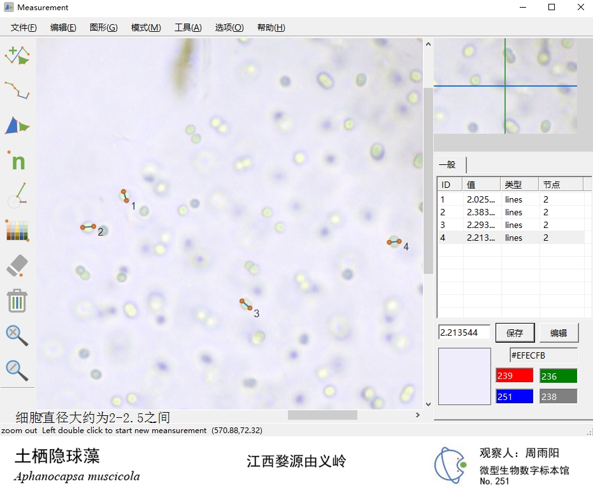
Task: Click the measurement value input field
Action: tap(464, 332)
